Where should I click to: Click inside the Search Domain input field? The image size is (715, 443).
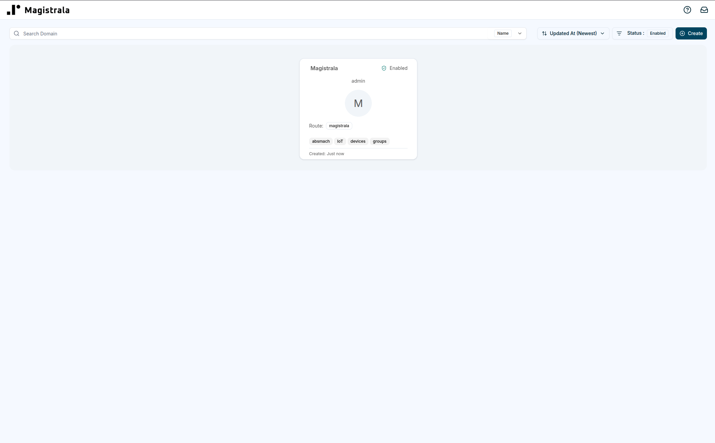(x=135, y=33)
